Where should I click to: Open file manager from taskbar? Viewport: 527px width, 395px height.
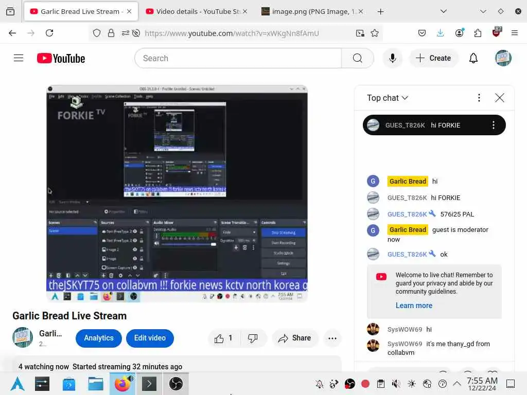(95, 384)
